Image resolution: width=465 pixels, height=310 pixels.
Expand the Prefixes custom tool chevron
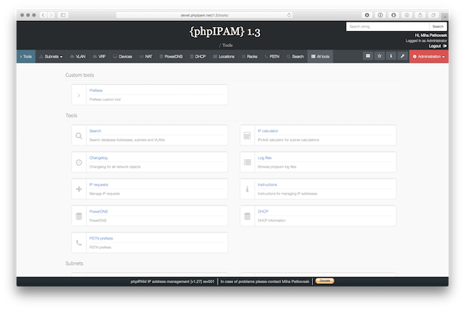78,95
